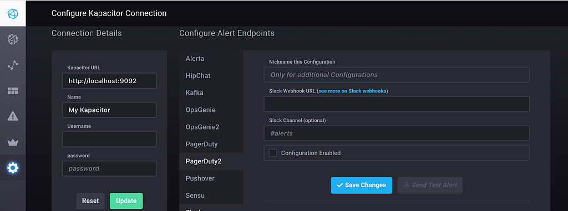Viewport: 568px width, 211px height.
Task: Toggle the Configuration Enabled checkbox
Action: pos(272,153)
